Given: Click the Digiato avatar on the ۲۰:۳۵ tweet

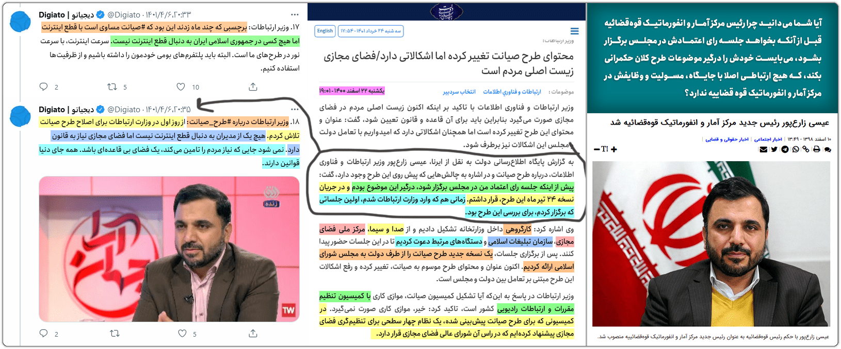Looking at the screenshot, I should 21,117.
